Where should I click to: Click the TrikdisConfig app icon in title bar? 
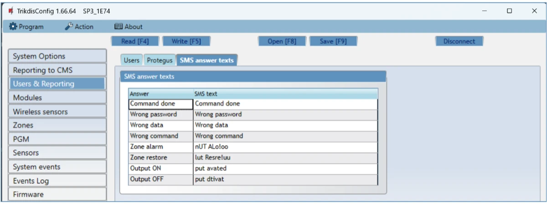coord(11,11)
